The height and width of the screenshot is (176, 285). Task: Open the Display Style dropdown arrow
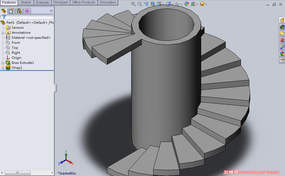point(172,4)
